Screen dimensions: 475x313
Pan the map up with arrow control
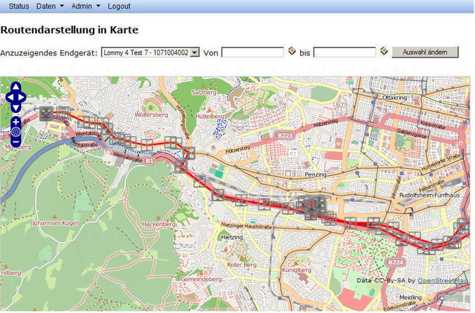(x=16, y=87)
